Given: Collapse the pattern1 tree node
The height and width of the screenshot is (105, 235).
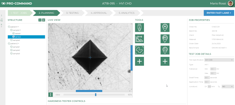Looking at the screenshot, I should point(18,27).
